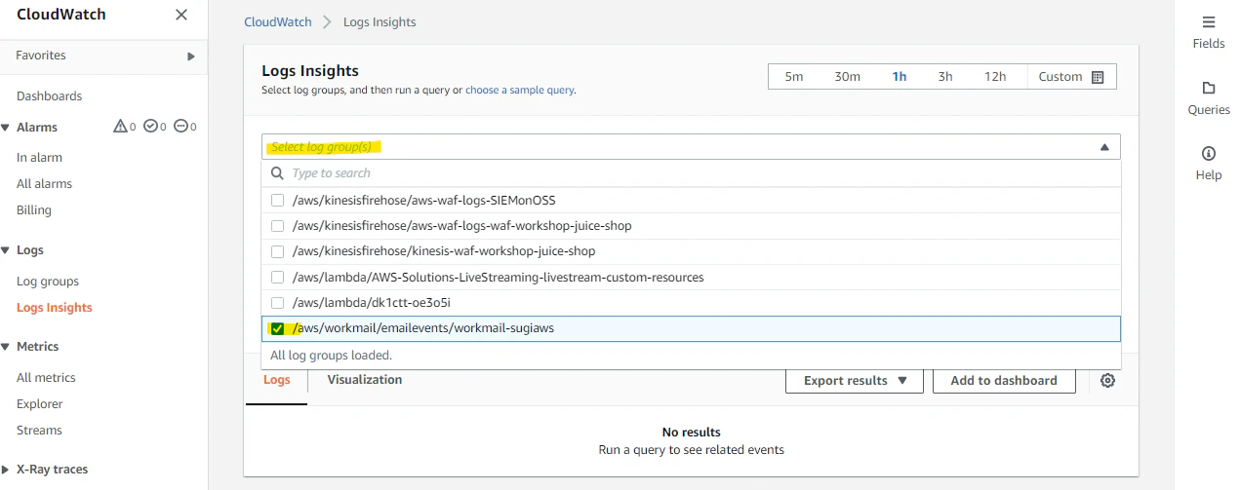1240x490 pixels.
Task: Uncheck workmail-sugiaws log group
Action: click(x=277, y=329)
